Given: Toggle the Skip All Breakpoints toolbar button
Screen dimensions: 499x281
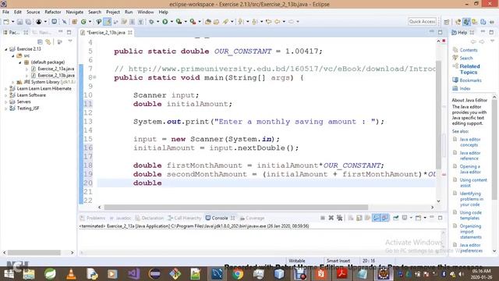Looking at the screenshot, I should 64,22.
